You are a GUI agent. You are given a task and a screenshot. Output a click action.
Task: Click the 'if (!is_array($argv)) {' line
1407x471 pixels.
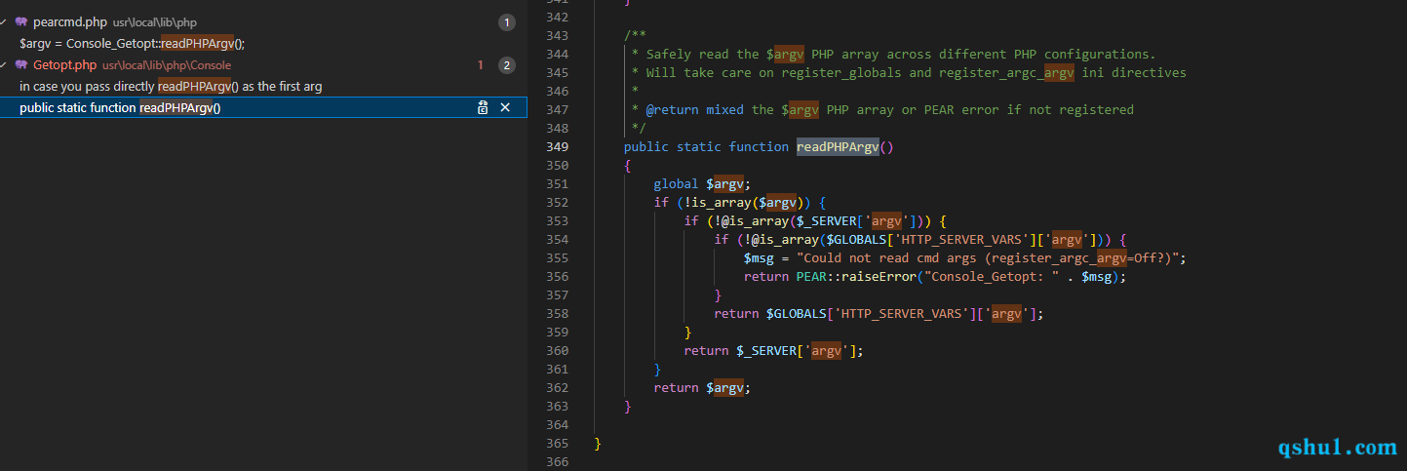pos(740,202)
